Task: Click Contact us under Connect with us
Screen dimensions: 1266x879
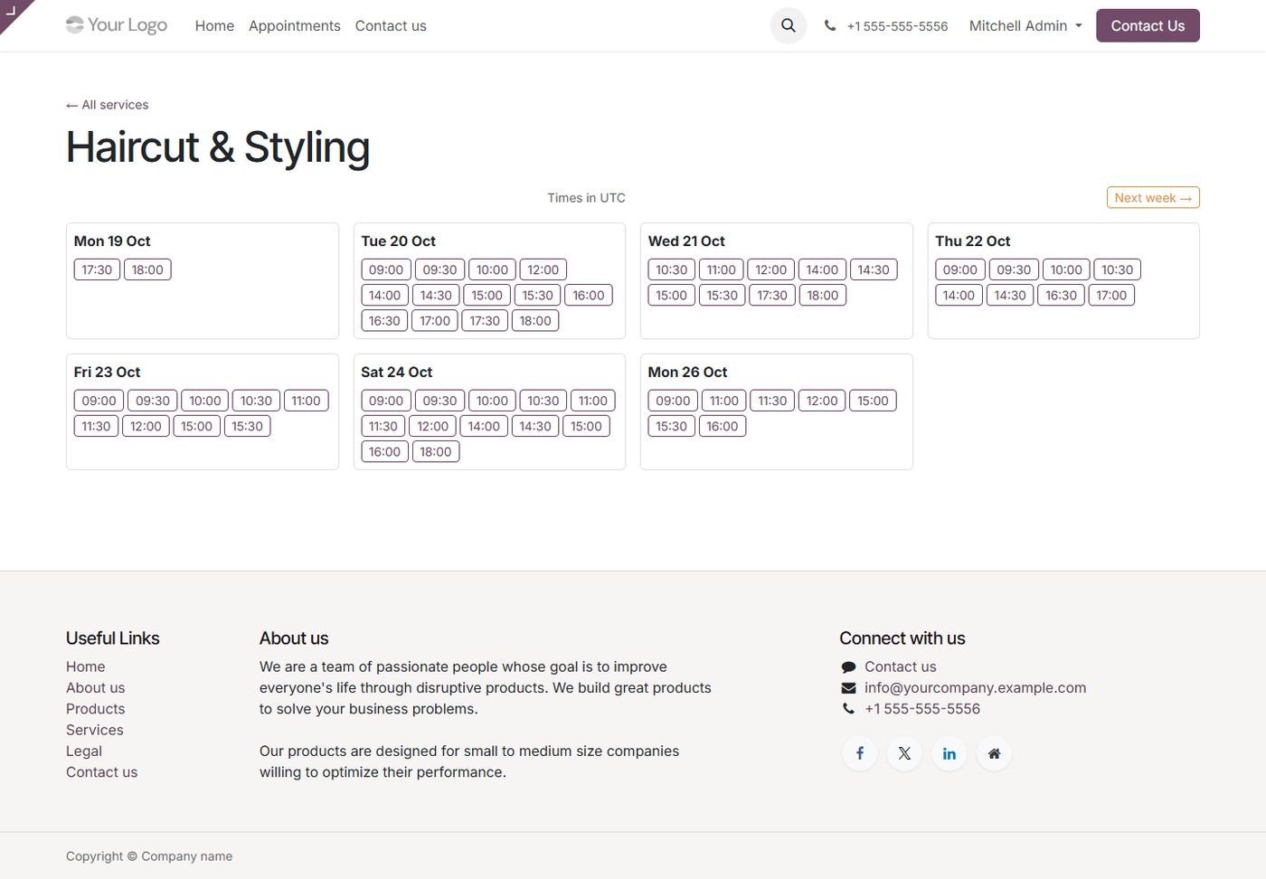Action: pos(900,666)
